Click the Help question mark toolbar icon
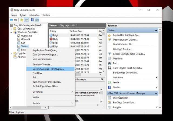Viewport: 173px width, 121px height. (x=32, y=20)
